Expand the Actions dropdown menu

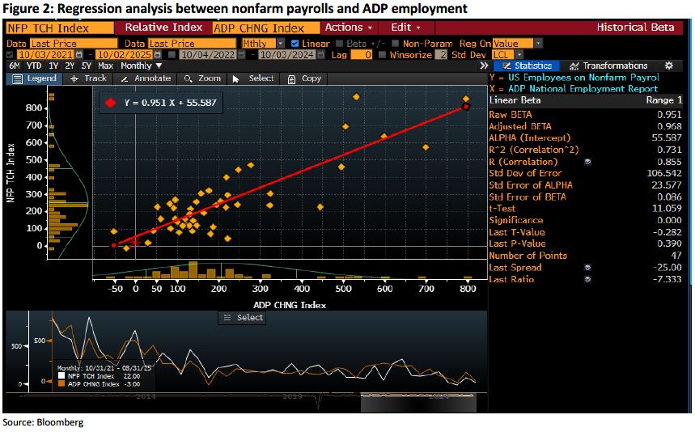coord(348,27)
